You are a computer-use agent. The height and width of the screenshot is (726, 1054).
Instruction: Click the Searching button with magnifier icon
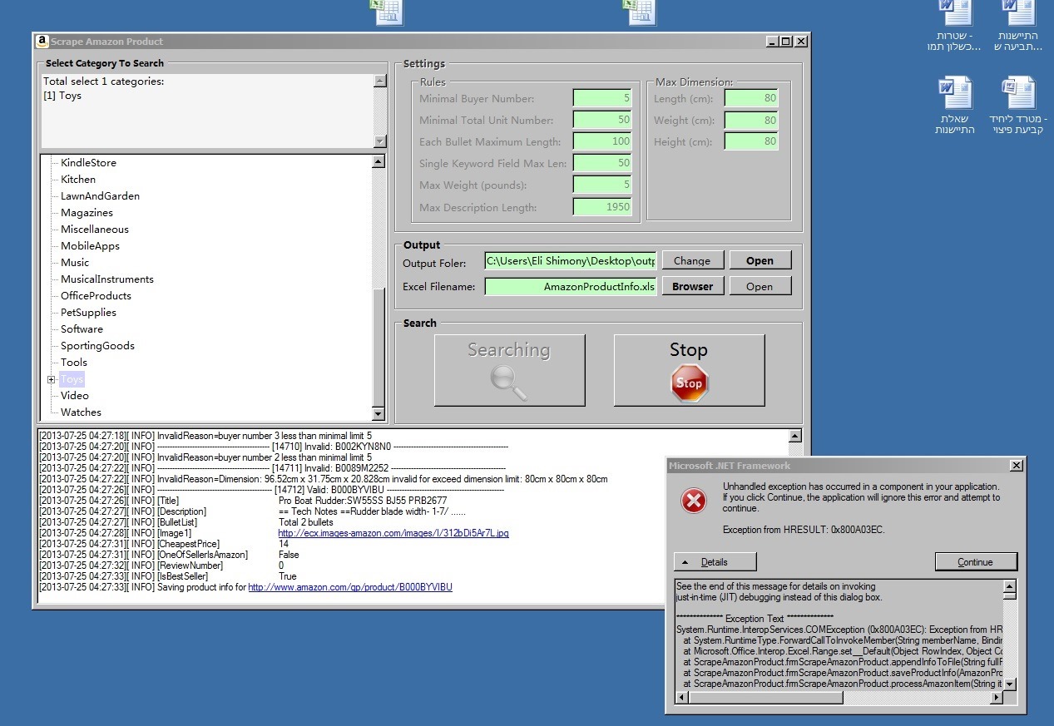pos(509,370)
